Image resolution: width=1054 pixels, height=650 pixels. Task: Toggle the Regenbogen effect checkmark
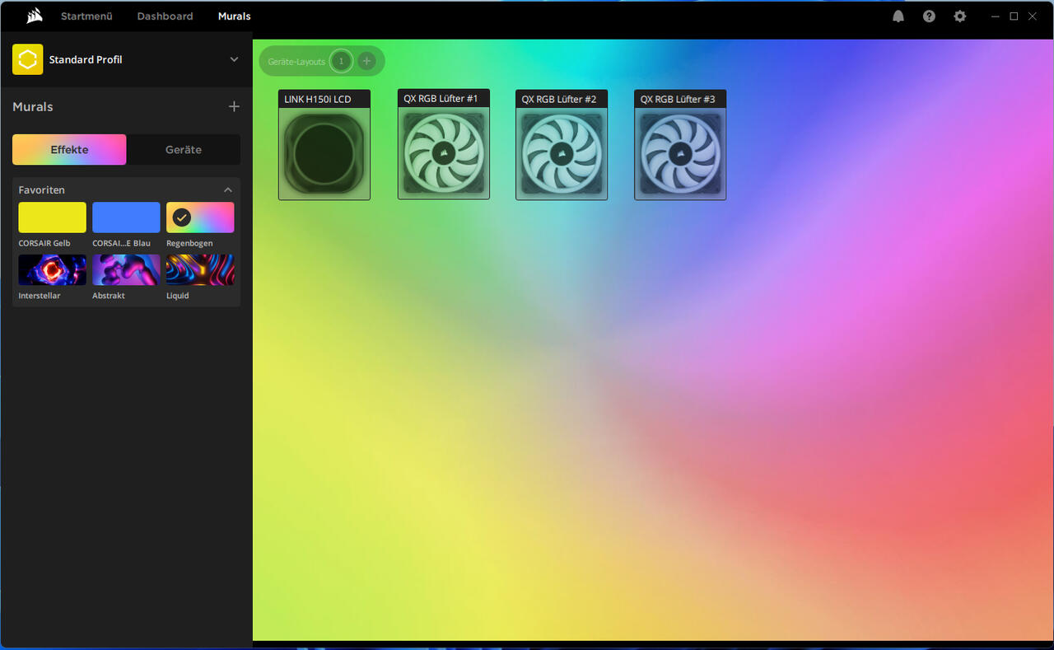[x=182, y=217]
